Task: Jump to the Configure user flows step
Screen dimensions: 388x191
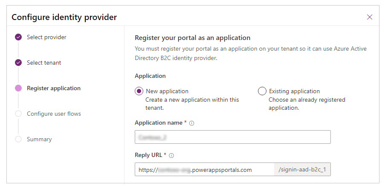Action: click(x=54, y=114)
